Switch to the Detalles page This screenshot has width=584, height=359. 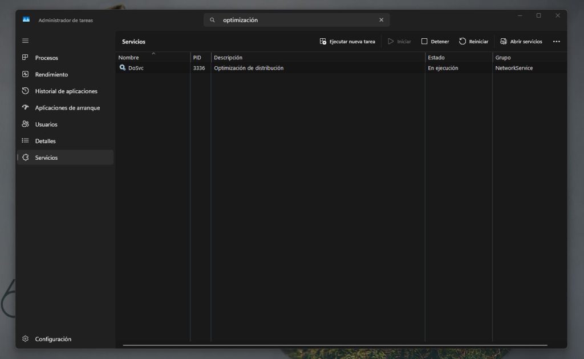pyautogui.click(x=45, y=141)
